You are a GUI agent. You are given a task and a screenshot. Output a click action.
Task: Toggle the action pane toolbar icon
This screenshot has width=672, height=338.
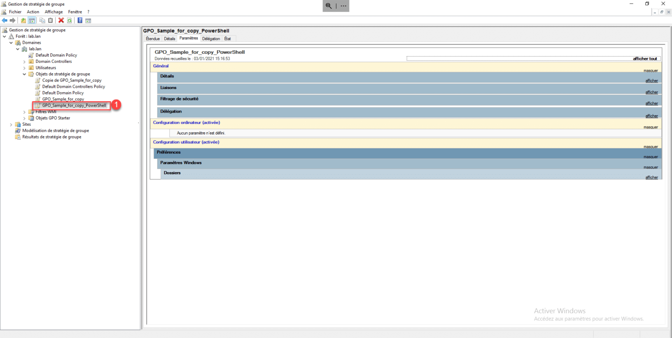[88, 21]
